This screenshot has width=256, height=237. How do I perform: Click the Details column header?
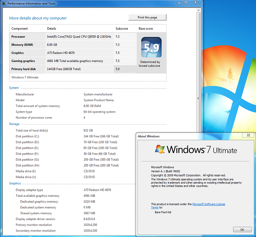[x=52, y=29]
